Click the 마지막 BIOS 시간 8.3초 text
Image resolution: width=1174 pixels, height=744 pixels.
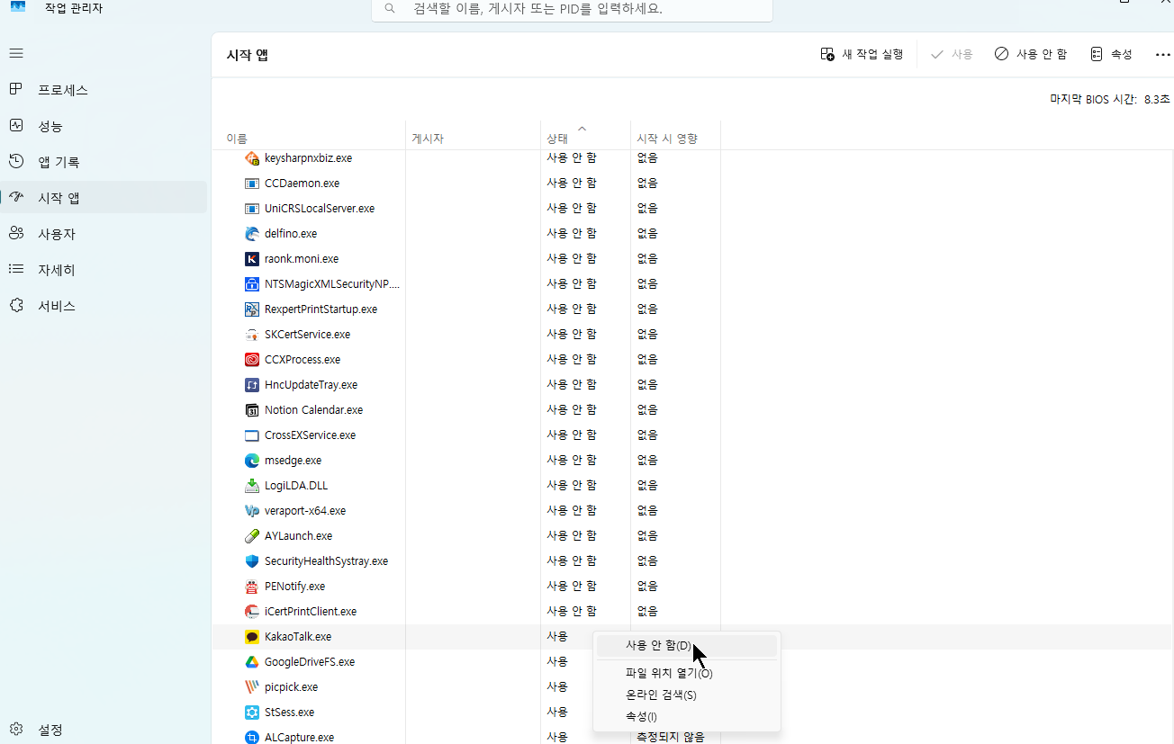coord(1110,99)
